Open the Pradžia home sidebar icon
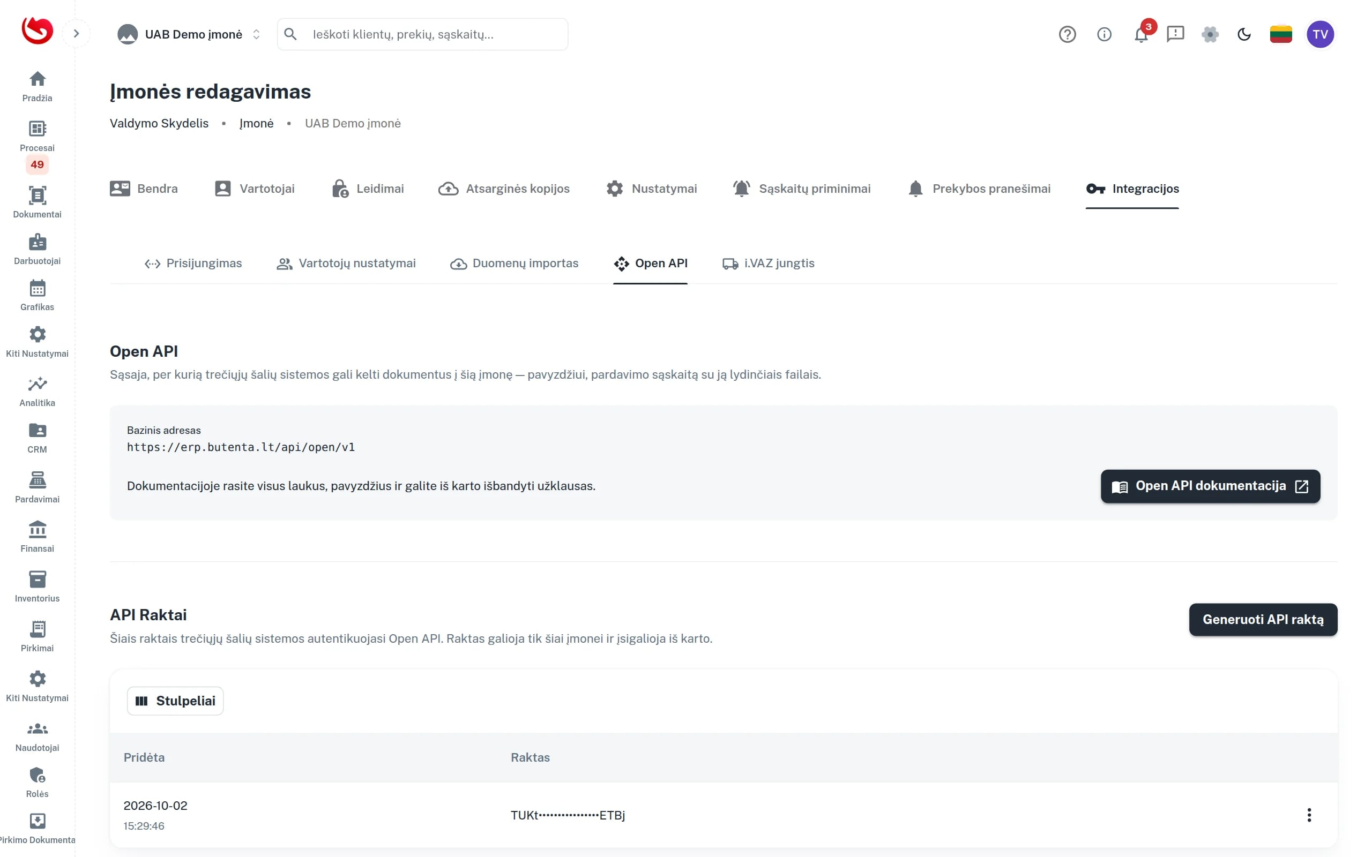The width and height of the screenshot is (1372, 857). tap(37, 86)
